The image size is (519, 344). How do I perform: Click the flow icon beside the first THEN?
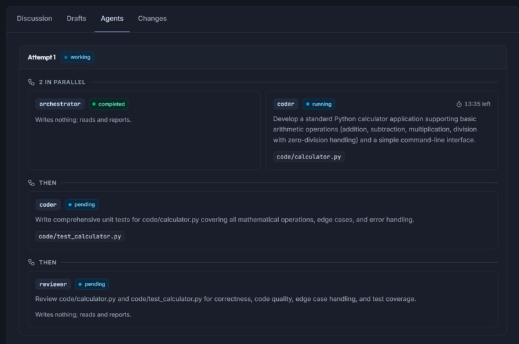pyautogui.click(x=32, y=183)
